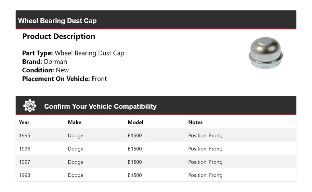This screenshot has width=312, height=192.
Task: Click the Brand: Dorman text
Action: point(45,62)
